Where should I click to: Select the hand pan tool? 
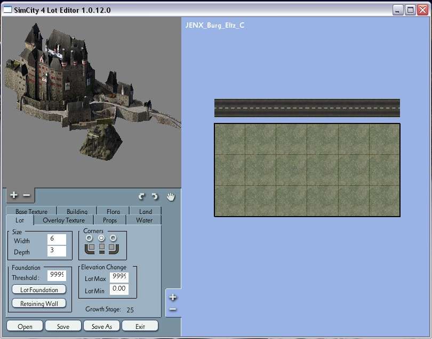pos(171,196)
